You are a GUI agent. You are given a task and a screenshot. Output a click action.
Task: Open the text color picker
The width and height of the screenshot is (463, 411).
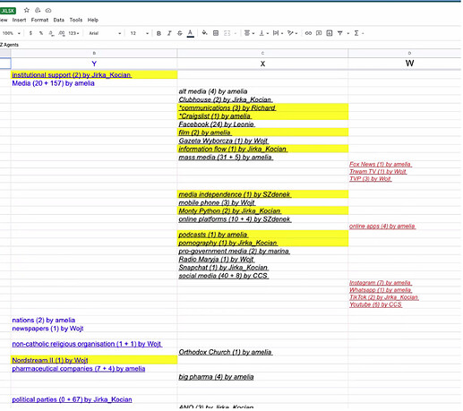coord(190,33)
